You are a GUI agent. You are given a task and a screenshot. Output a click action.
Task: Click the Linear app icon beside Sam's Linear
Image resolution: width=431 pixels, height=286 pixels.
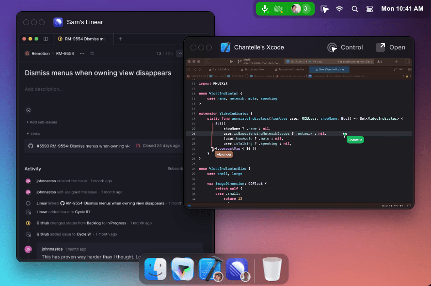(58, 22)
